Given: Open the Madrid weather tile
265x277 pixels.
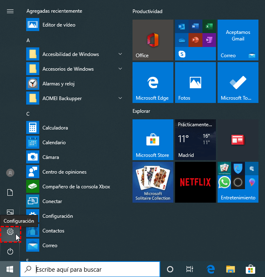Looking at the screenshot, I should (195, 140).
